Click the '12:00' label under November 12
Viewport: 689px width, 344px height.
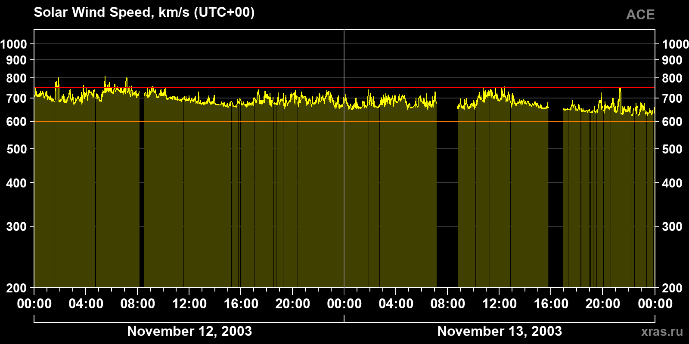(189, 304)
